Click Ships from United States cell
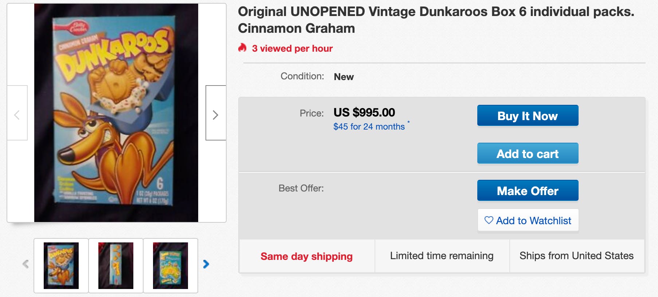Image resolution: width=658 pixels, height=297 pixels. tap(576, 256)
